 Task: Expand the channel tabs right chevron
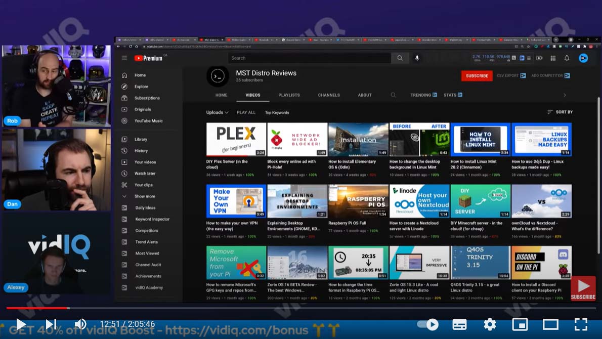pyautogui.click(x=565, y=95)
